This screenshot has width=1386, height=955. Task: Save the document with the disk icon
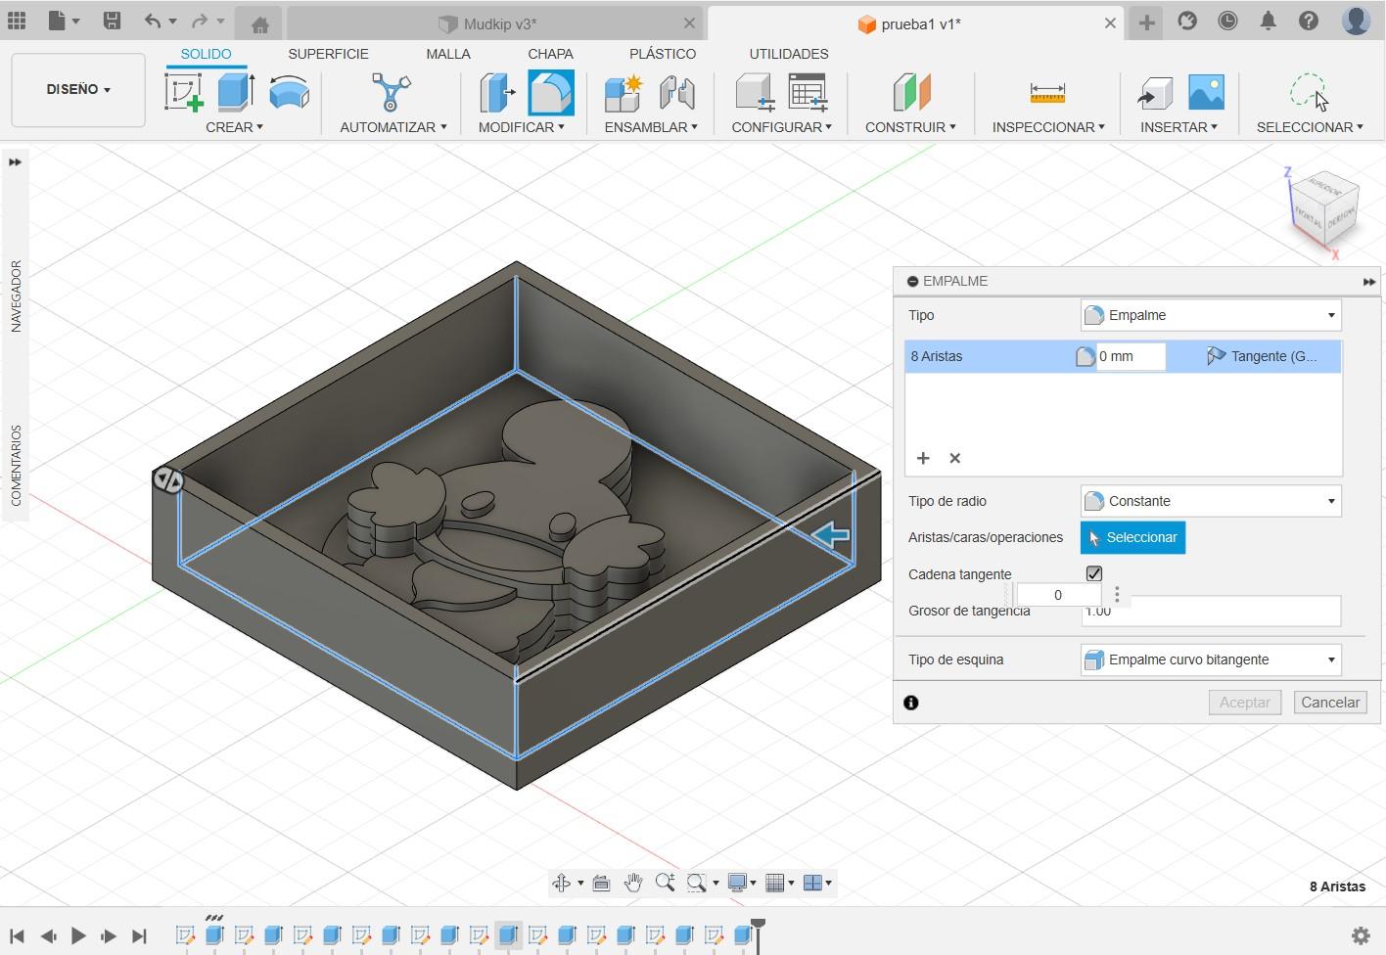pos(112,21)
